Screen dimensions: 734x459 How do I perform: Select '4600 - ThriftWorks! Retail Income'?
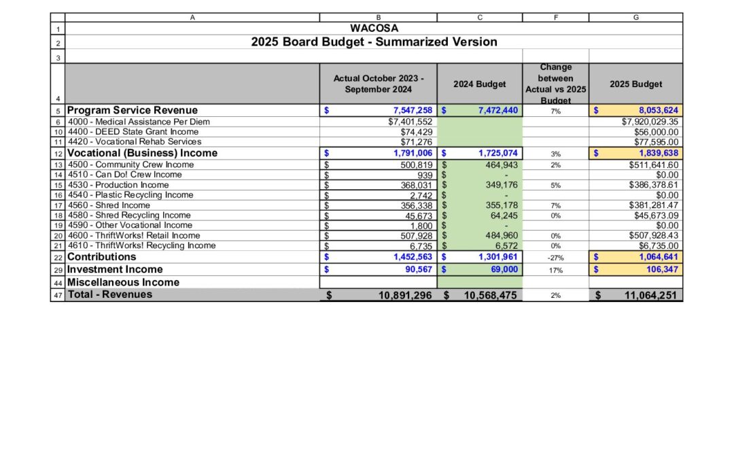point(133,235)
